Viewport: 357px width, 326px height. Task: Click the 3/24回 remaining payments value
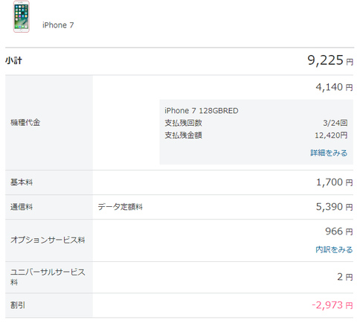(335, 123)
